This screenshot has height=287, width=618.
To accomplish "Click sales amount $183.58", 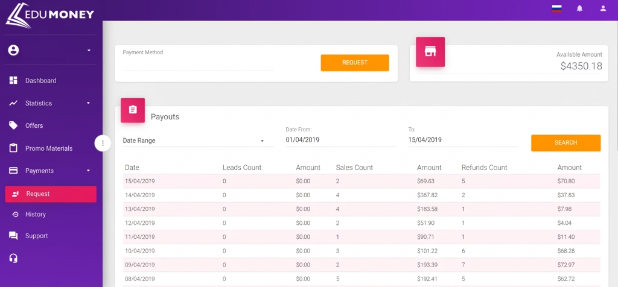I will (427, 209).
